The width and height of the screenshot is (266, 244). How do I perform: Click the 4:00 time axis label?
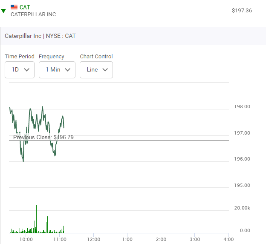click(x=228, y=239)
